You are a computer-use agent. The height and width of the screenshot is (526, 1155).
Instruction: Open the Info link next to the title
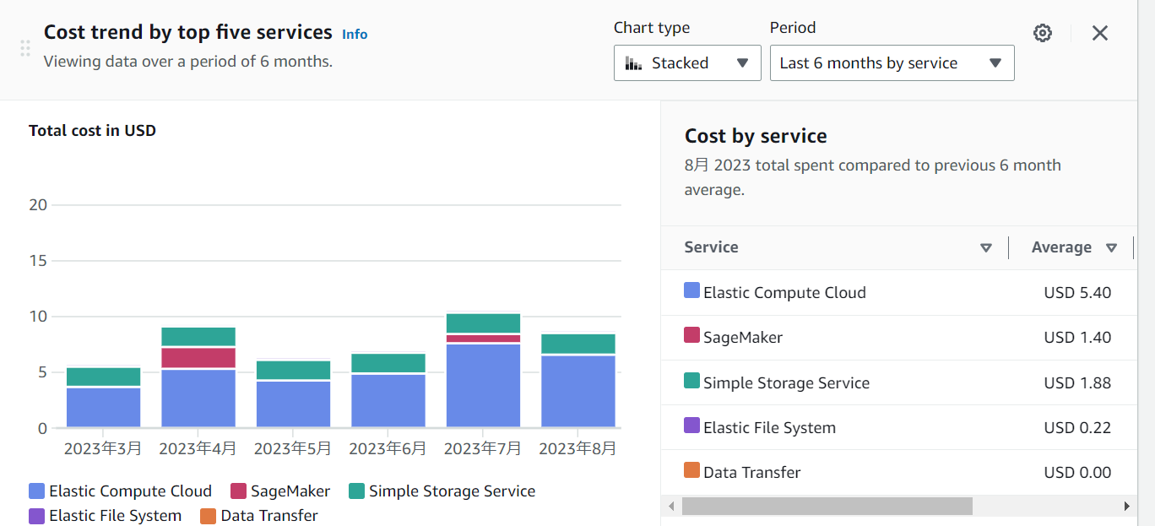[x=355, y=34]
